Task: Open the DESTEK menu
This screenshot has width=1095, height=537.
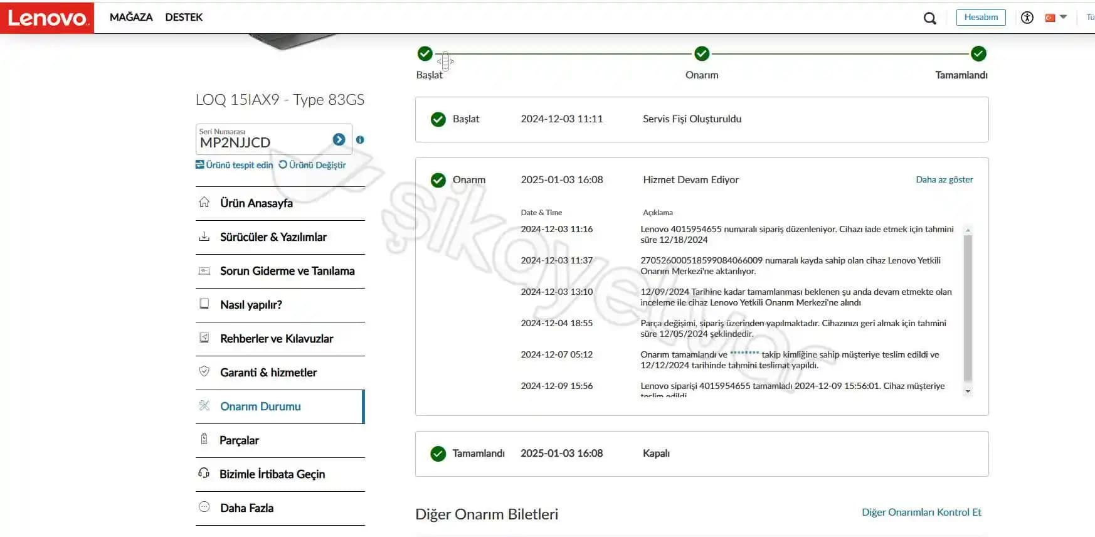Action: click(x=184, y=17)
